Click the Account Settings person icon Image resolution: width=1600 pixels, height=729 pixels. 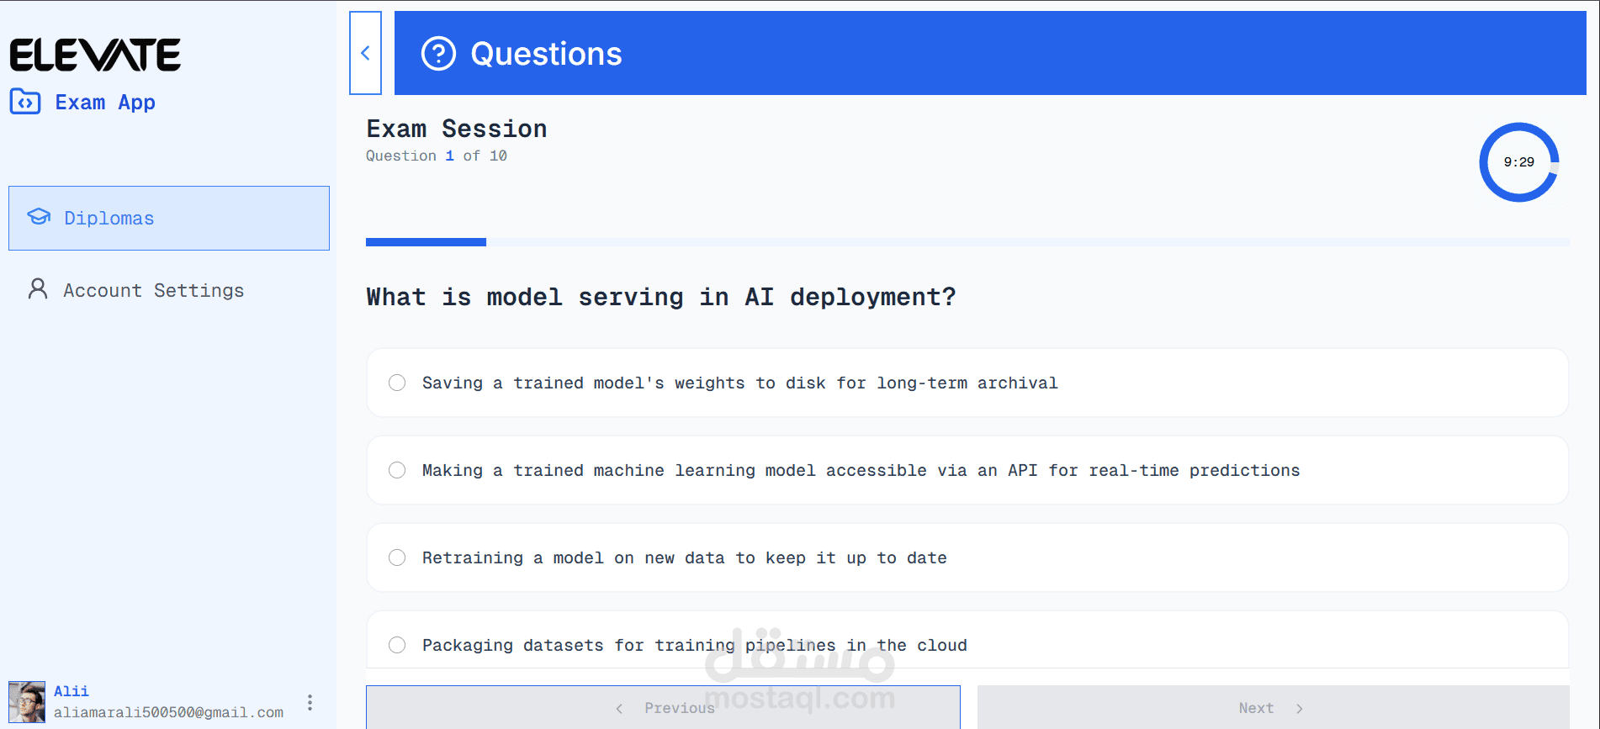(38, 289)
